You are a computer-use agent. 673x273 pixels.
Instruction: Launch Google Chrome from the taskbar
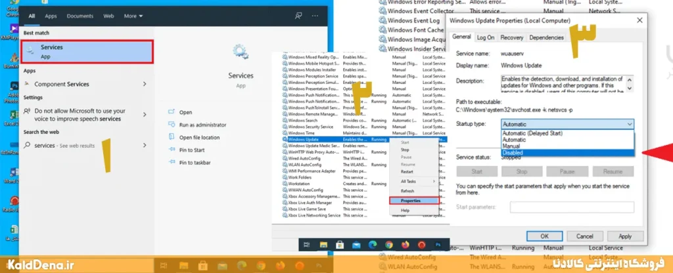tap(389, 245)
